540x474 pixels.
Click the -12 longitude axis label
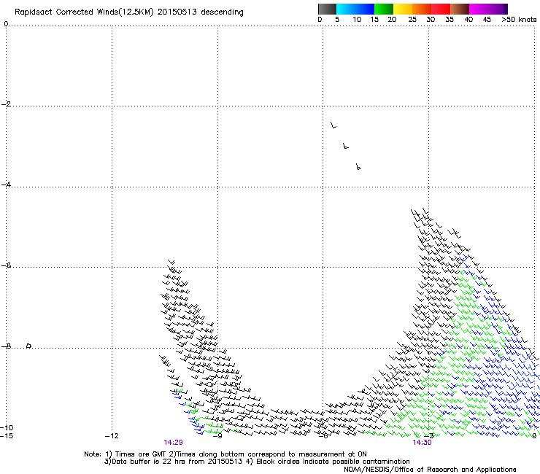[x=112, y=436]
